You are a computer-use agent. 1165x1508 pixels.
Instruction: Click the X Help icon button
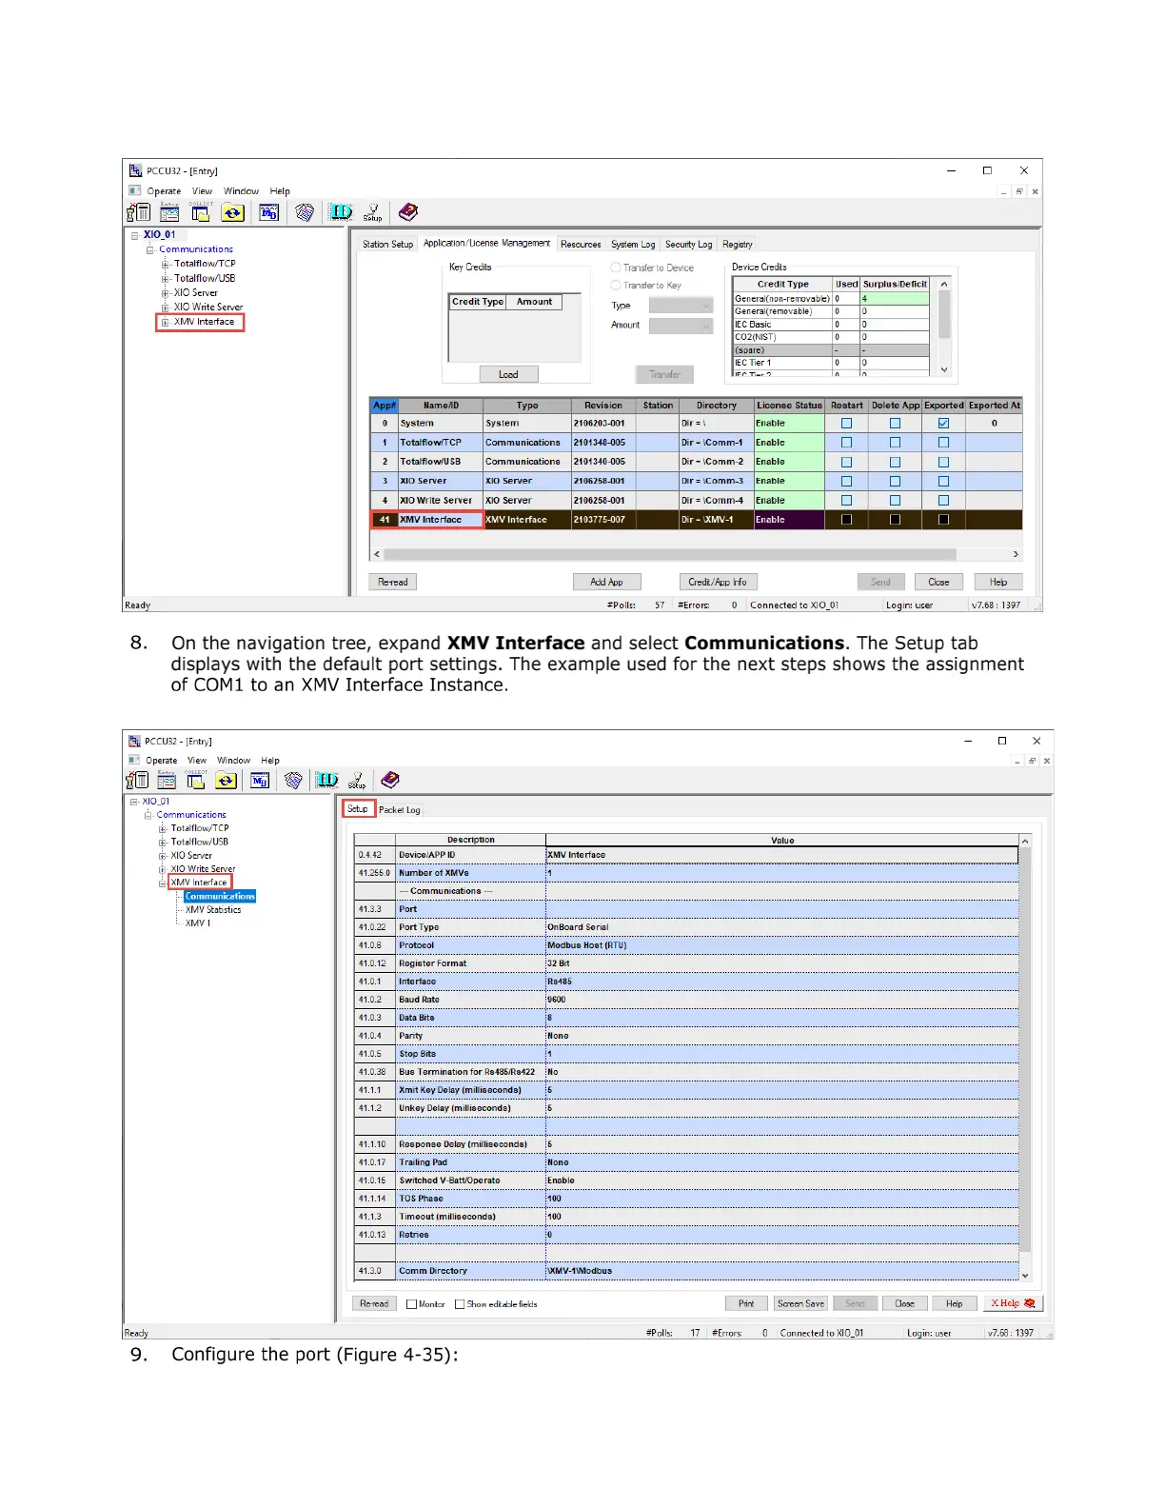tap(1013, 1303)
